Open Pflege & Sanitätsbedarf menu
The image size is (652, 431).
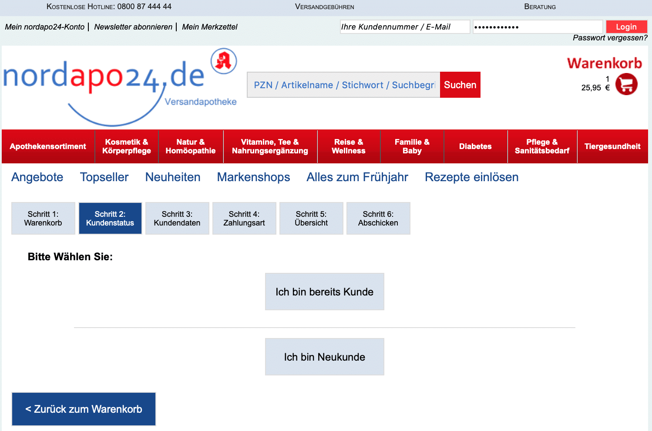point(542,146)
